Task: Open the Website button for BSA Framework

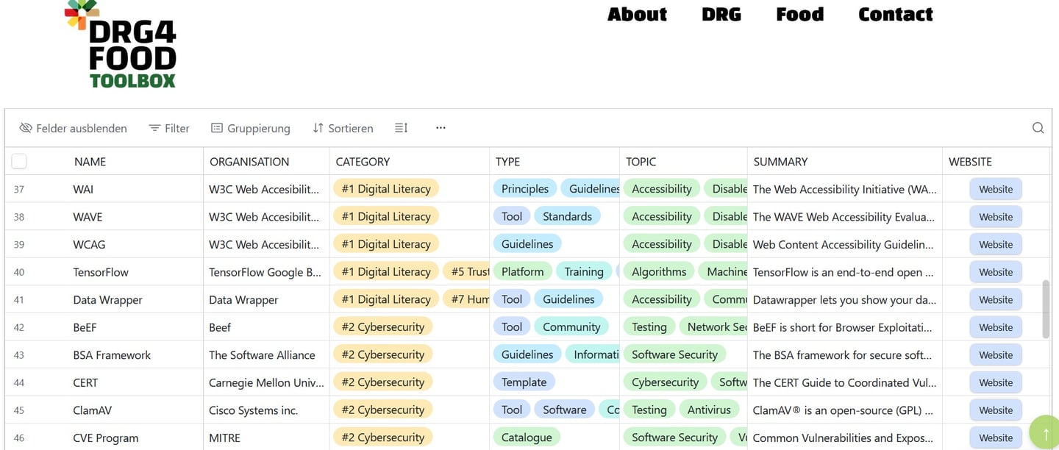Action: [996, 354]
